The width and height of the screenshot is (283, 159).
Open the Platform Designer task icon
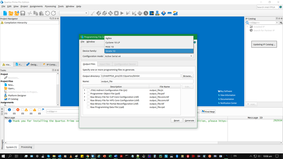[x=6, y=95]
